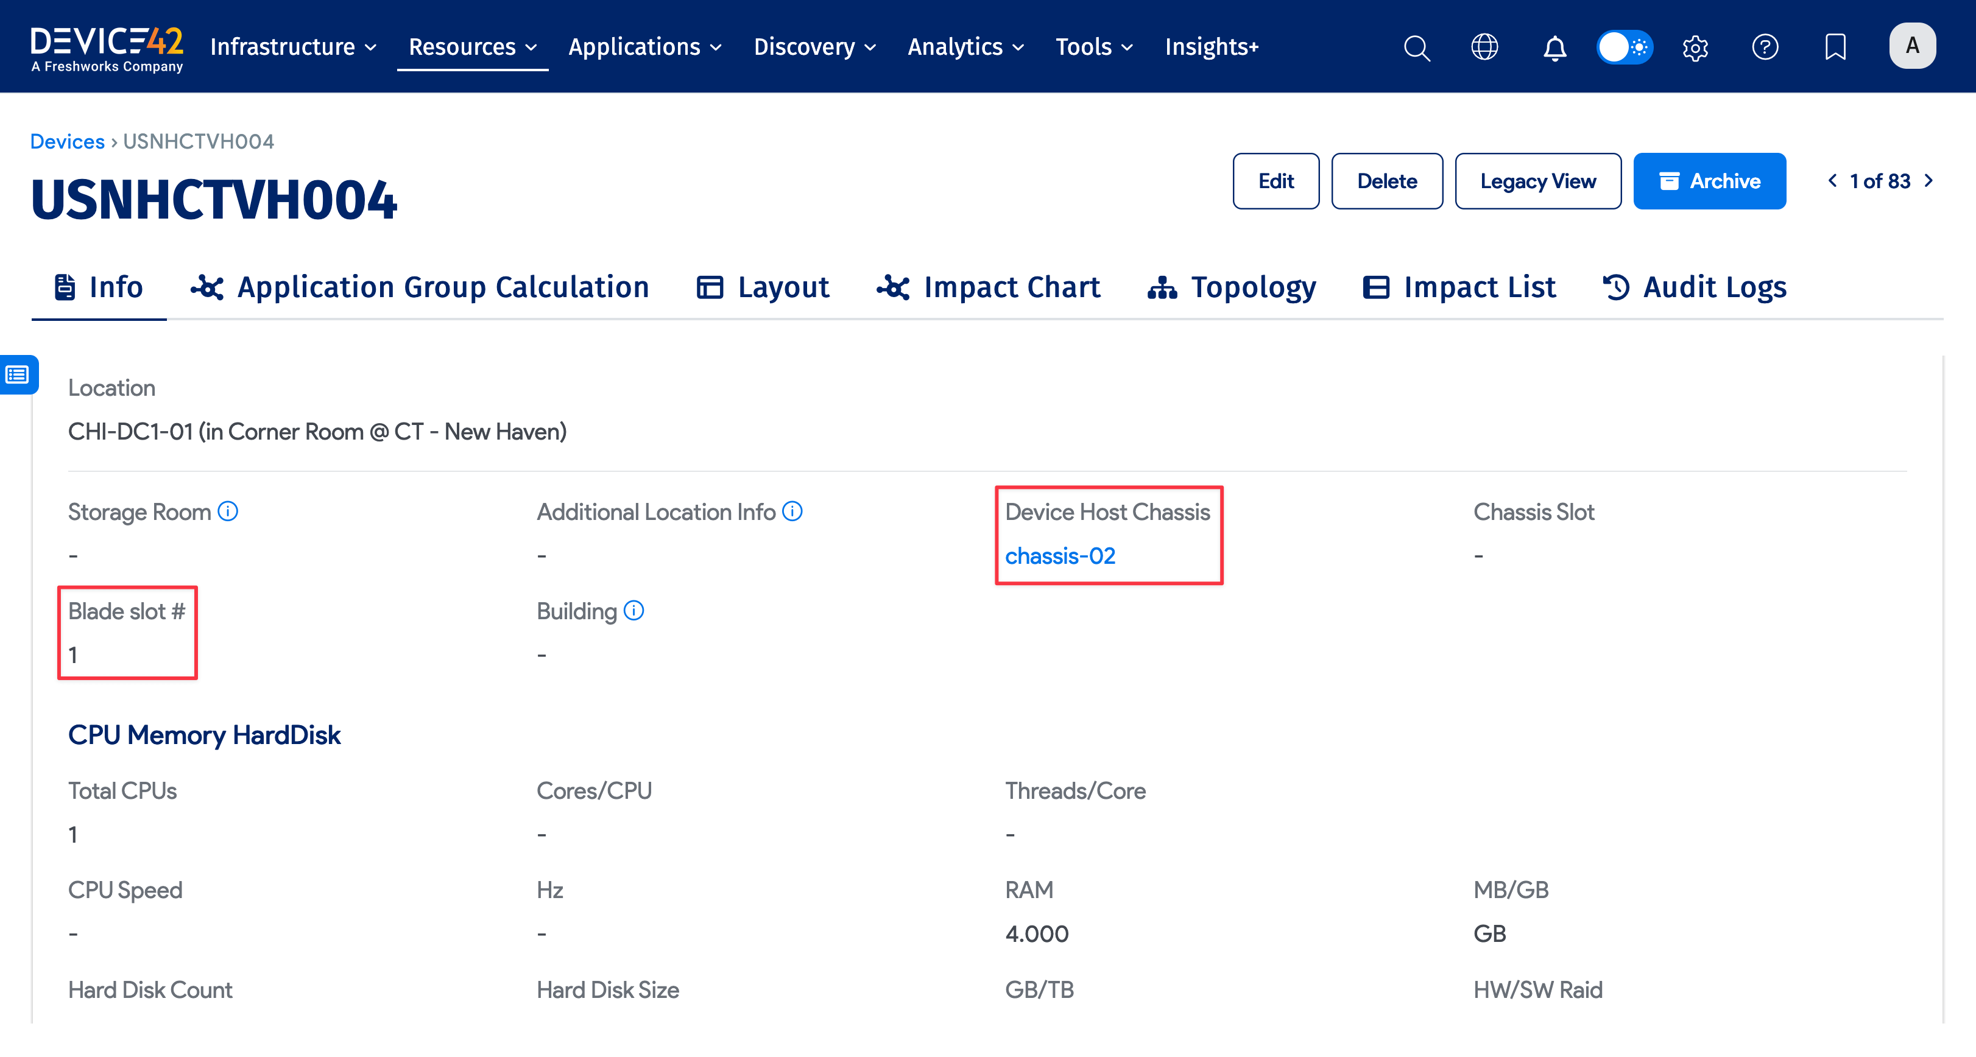Click the help question mark icon
This screenshot has height=1057, width=1976.
coord(1765,47)
